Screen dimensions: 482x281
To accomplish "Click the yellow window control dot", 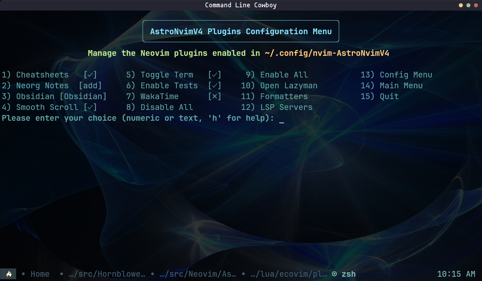I will point(461,5).
